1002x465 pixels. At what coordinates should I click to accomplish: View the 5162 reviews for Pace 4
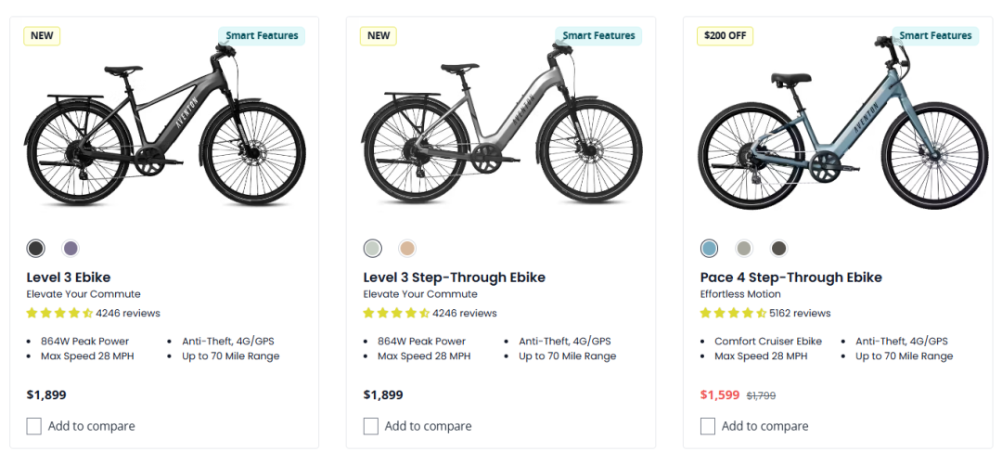(x=800, y=313)
